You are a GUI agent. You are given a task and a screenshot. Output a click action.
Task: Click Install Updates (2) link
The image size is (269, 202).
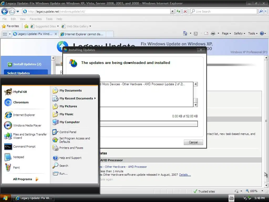[x=24, y=64]
